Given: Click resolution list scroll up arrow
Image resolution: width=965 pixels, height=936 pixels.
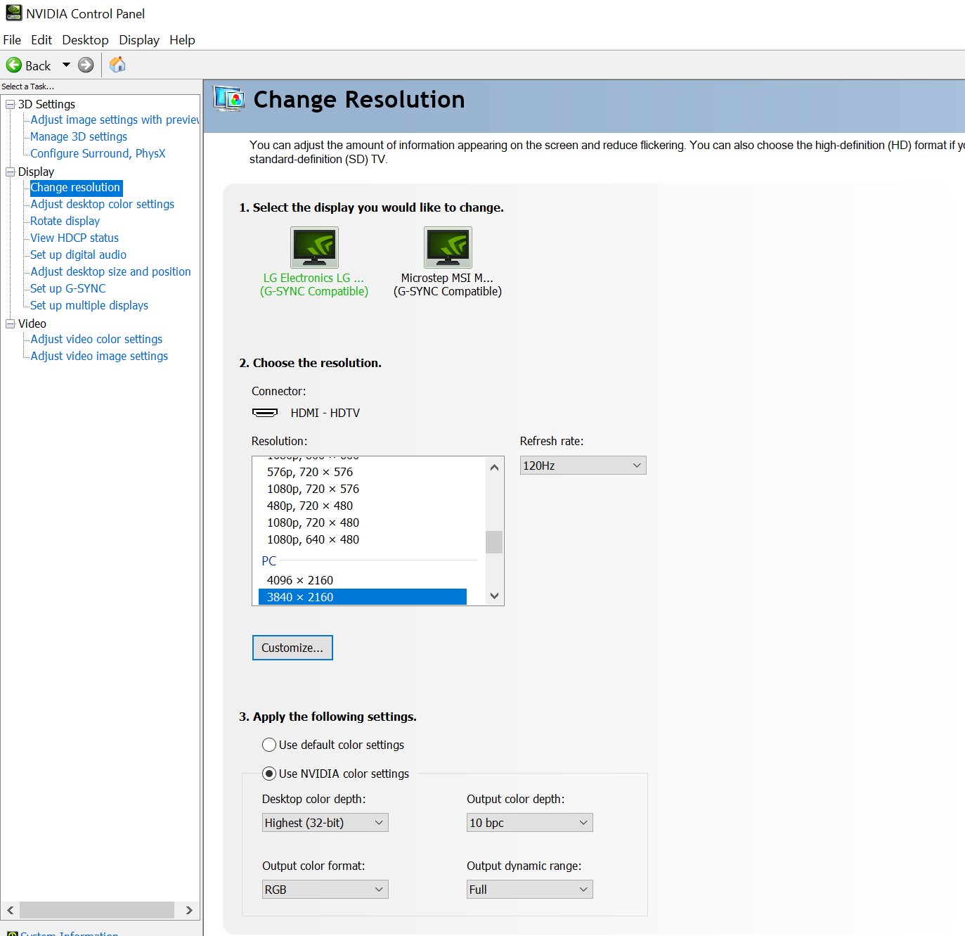Looking at the screenshot, I should coord(494,467).
